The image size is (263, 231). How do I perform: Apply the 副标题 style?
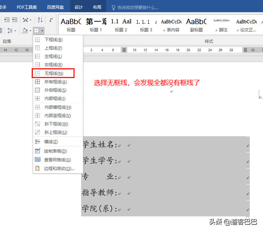[x=196, y=25]
